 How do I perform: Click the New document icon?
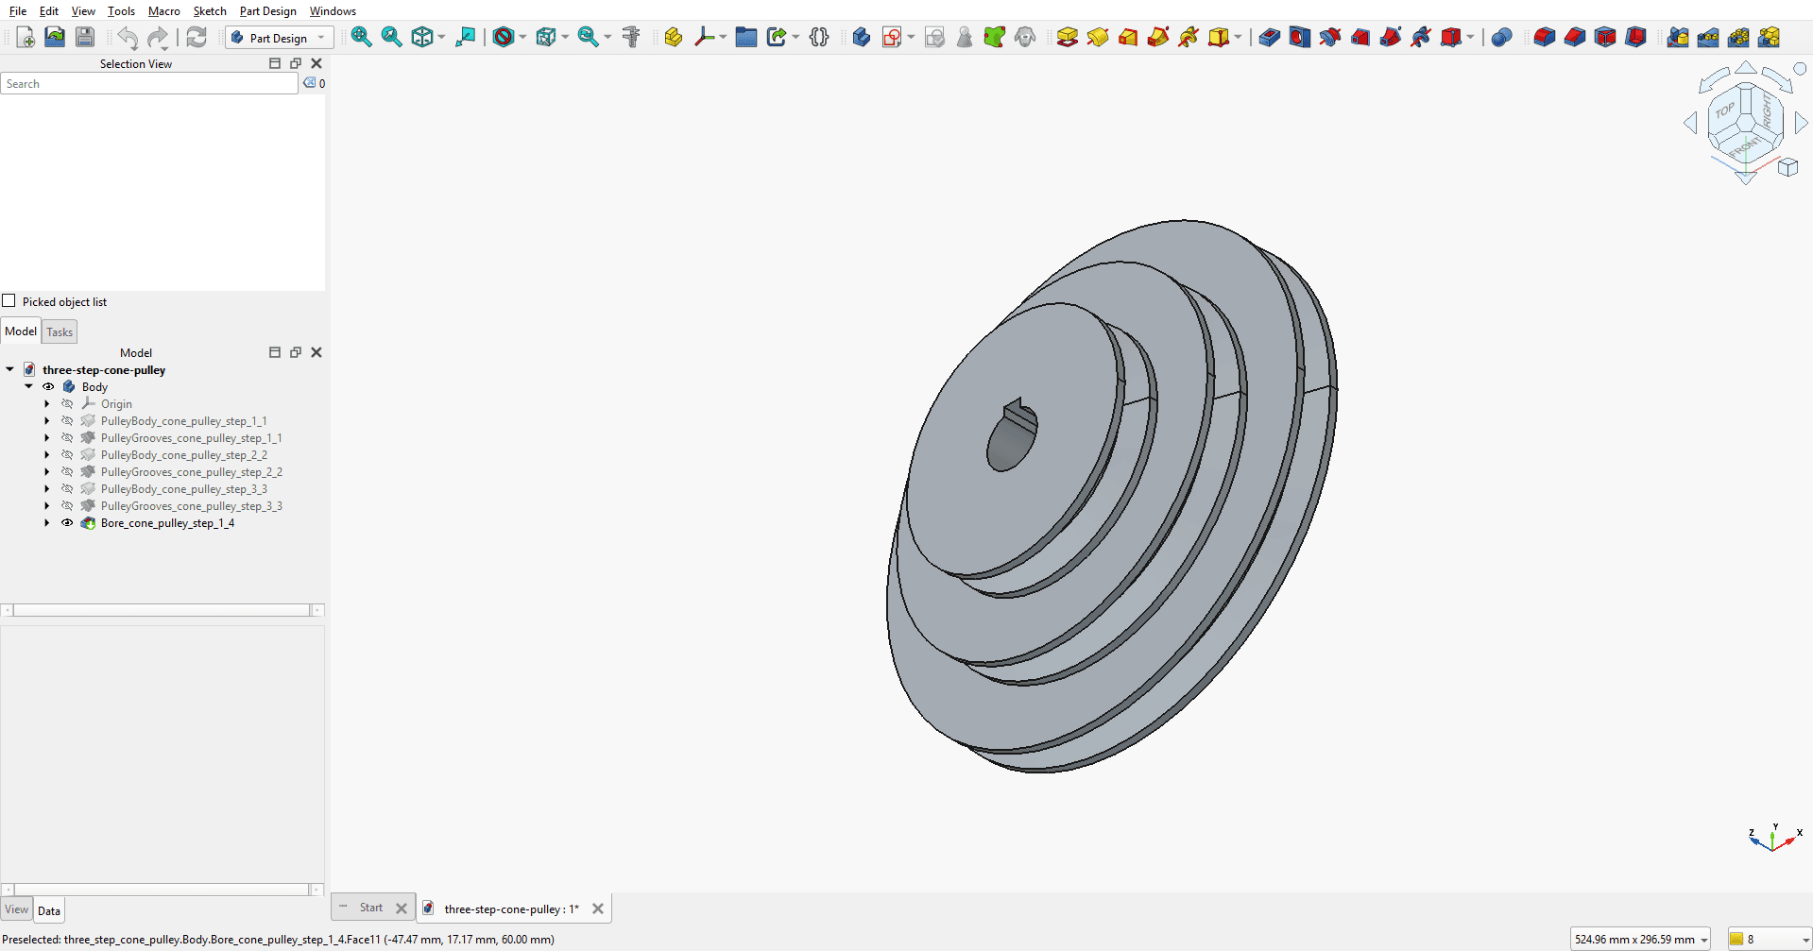[x=26, y=37]
